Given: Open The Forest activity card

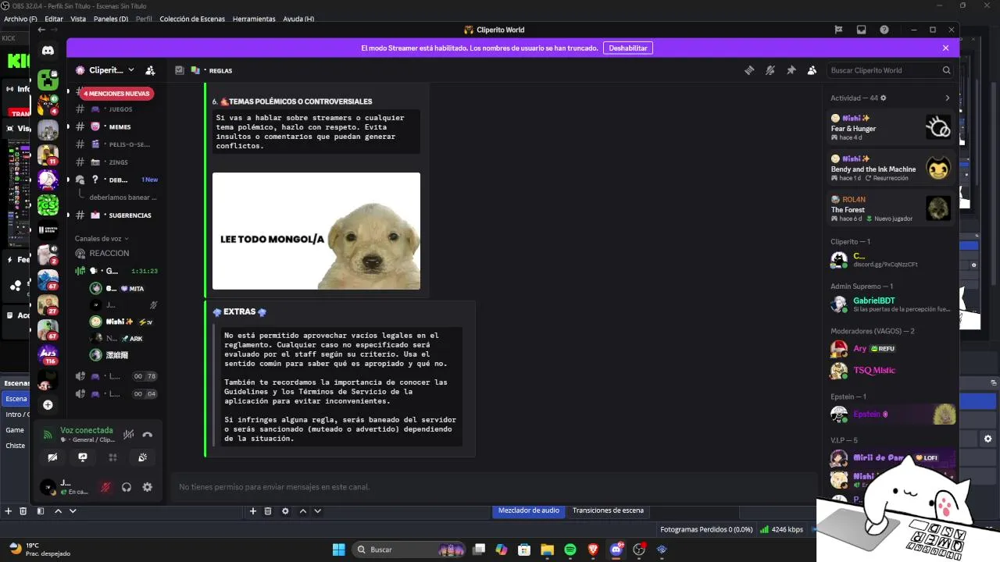Looking at the screenshot, I should [x=891, y=208].
